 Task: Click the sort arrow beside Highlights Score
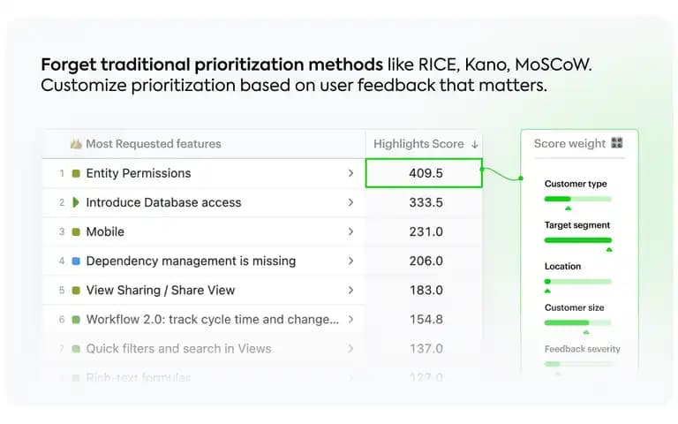click(475, 145)
